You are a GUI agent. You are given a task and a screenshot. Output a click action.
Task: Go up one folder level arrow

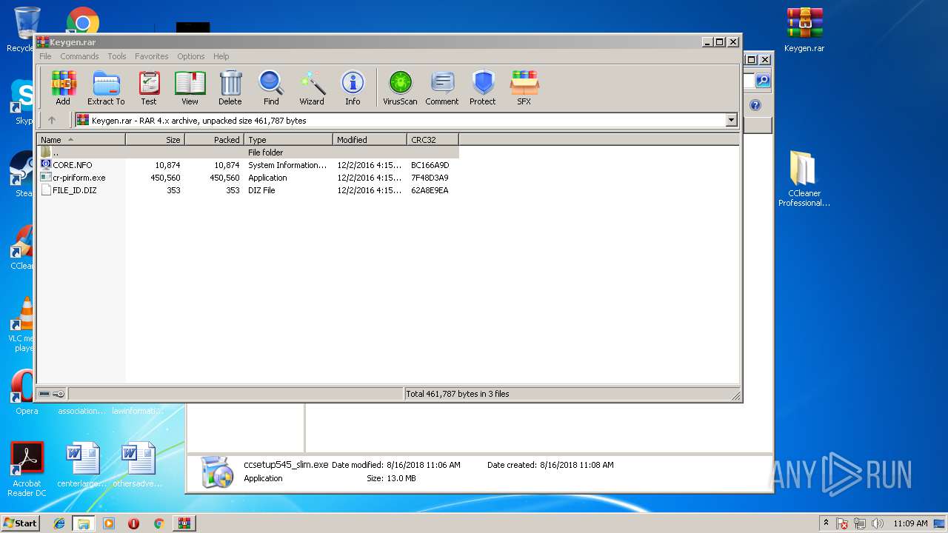52,120
